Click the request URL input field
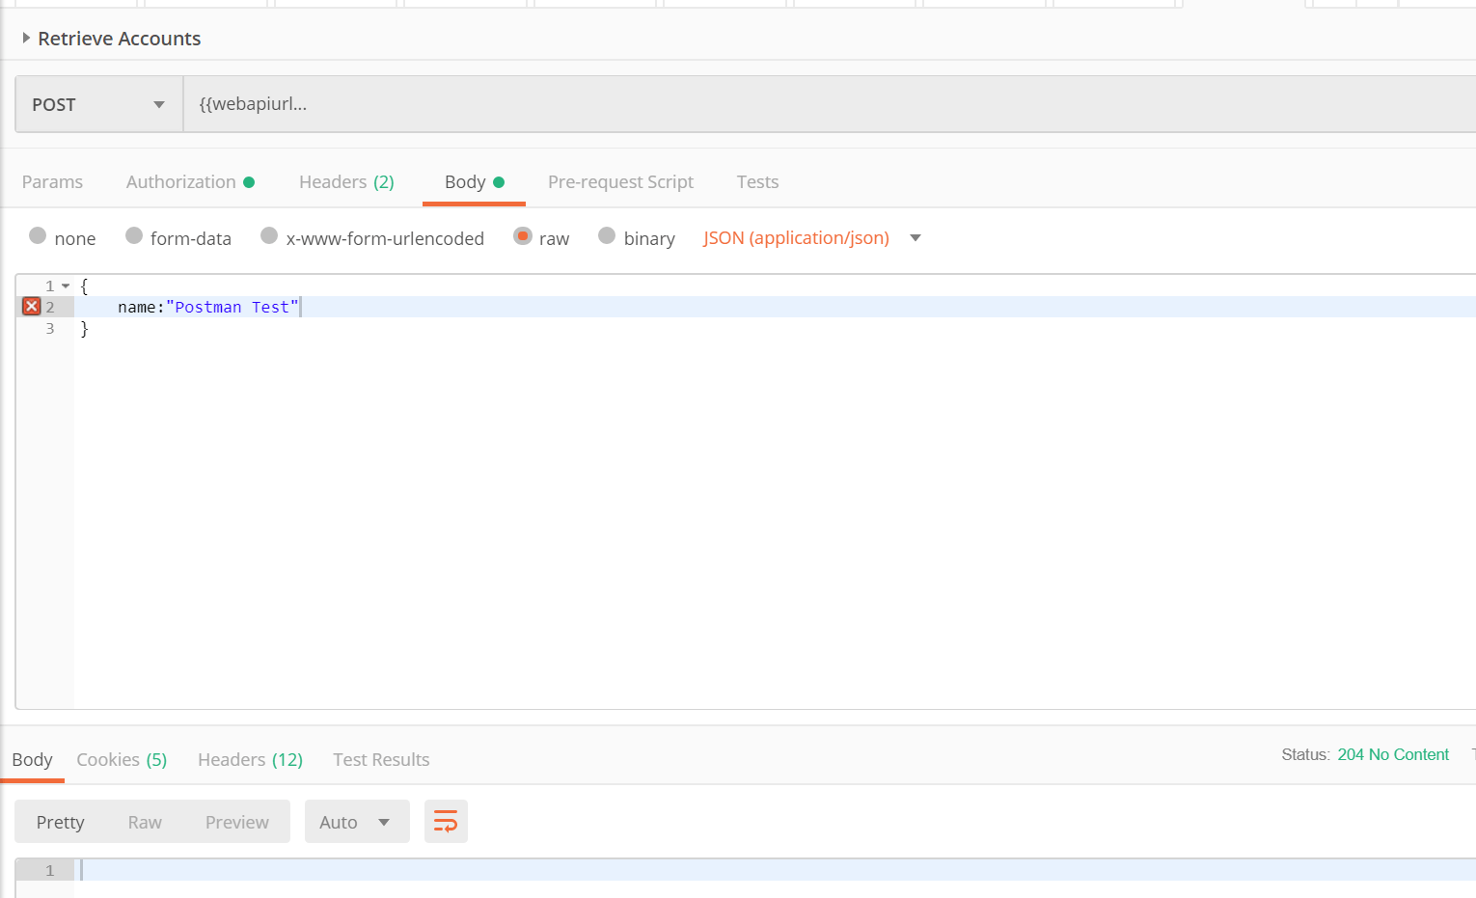Screen dimensions: 1476x898 (830, 104)
